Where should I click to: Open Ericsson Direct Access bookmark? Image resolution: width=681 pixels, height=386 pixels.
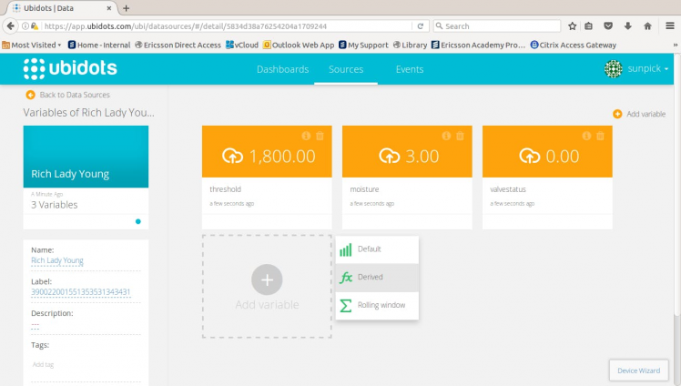178,45
